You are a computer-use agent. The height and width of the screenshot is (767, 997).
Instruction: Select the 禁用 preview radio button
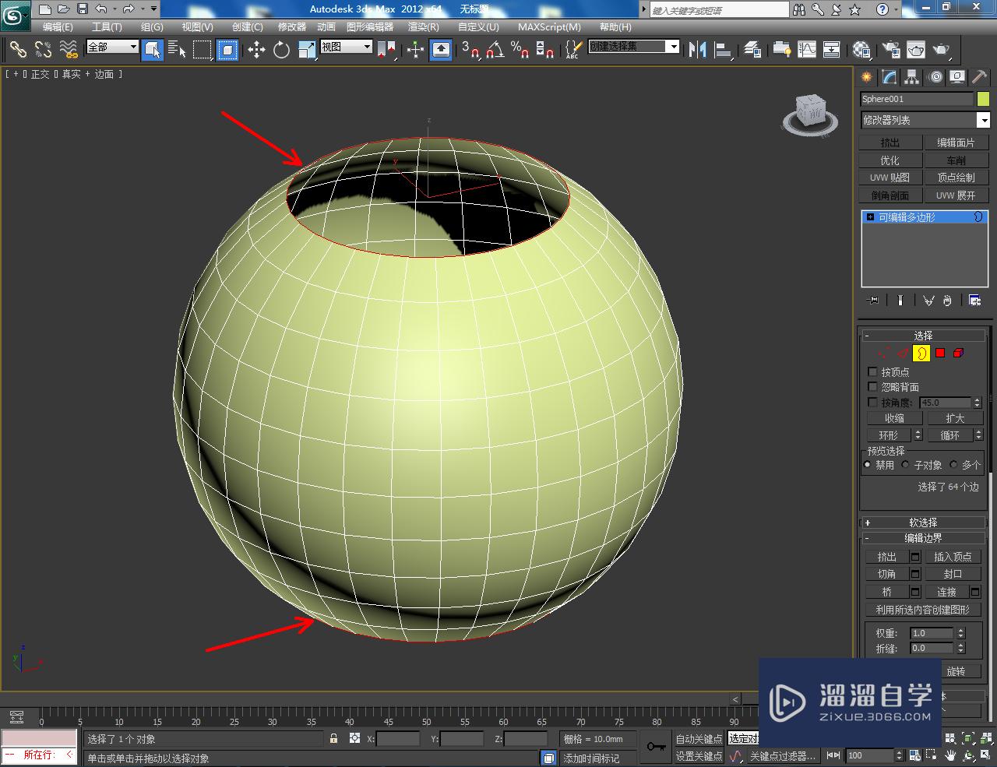click(868, 465)
